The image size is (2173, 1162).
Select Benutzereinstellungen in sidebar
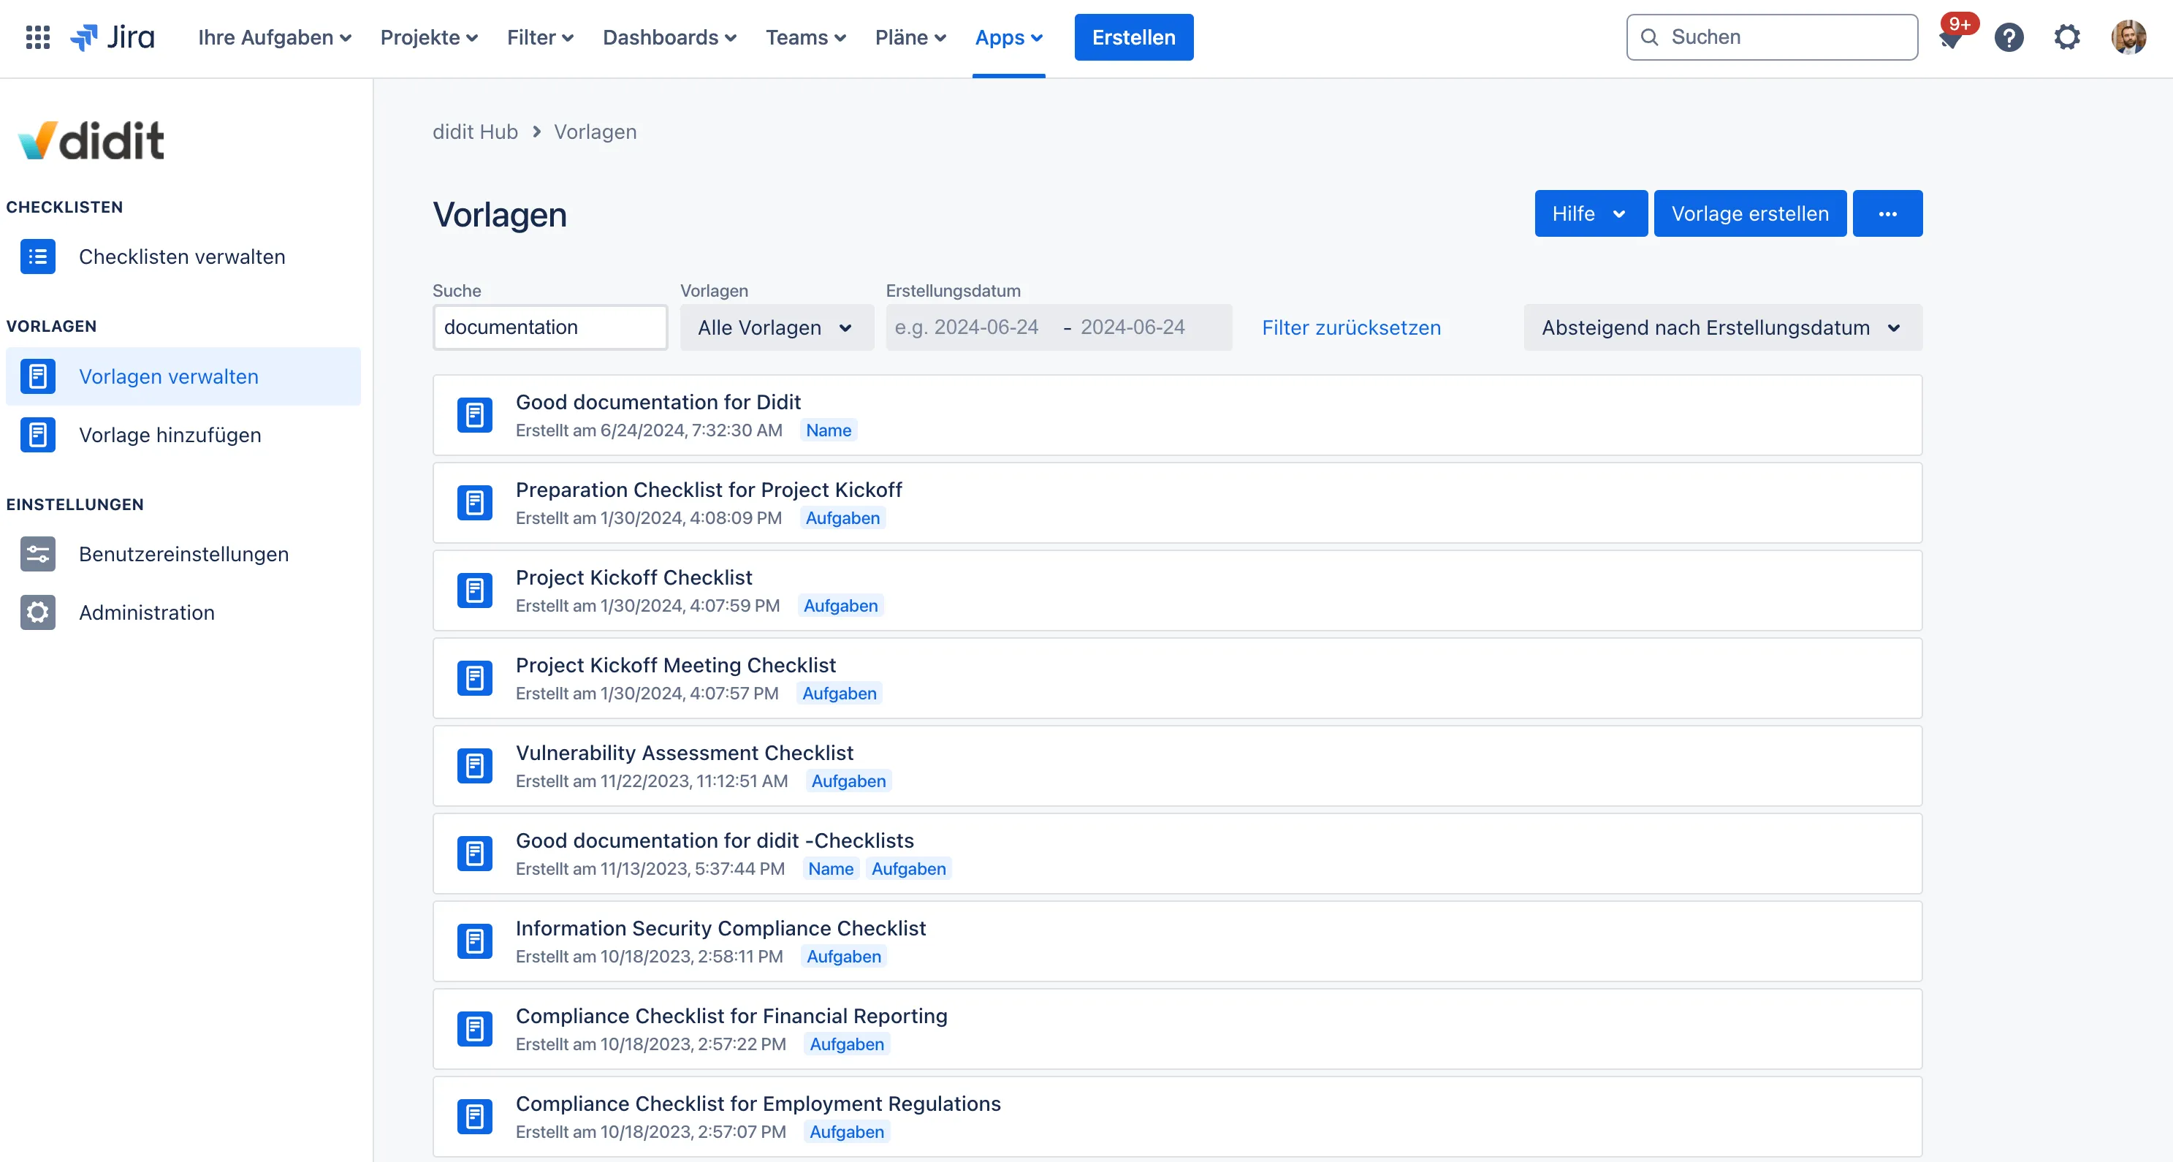pyautogui.click(x=183, y=553)
